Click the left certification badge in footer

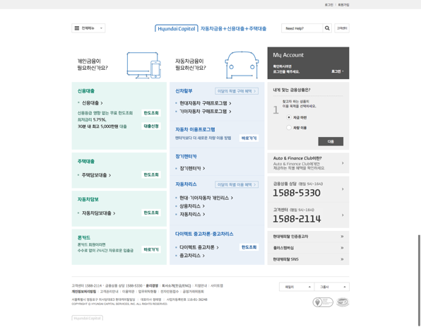323,302
